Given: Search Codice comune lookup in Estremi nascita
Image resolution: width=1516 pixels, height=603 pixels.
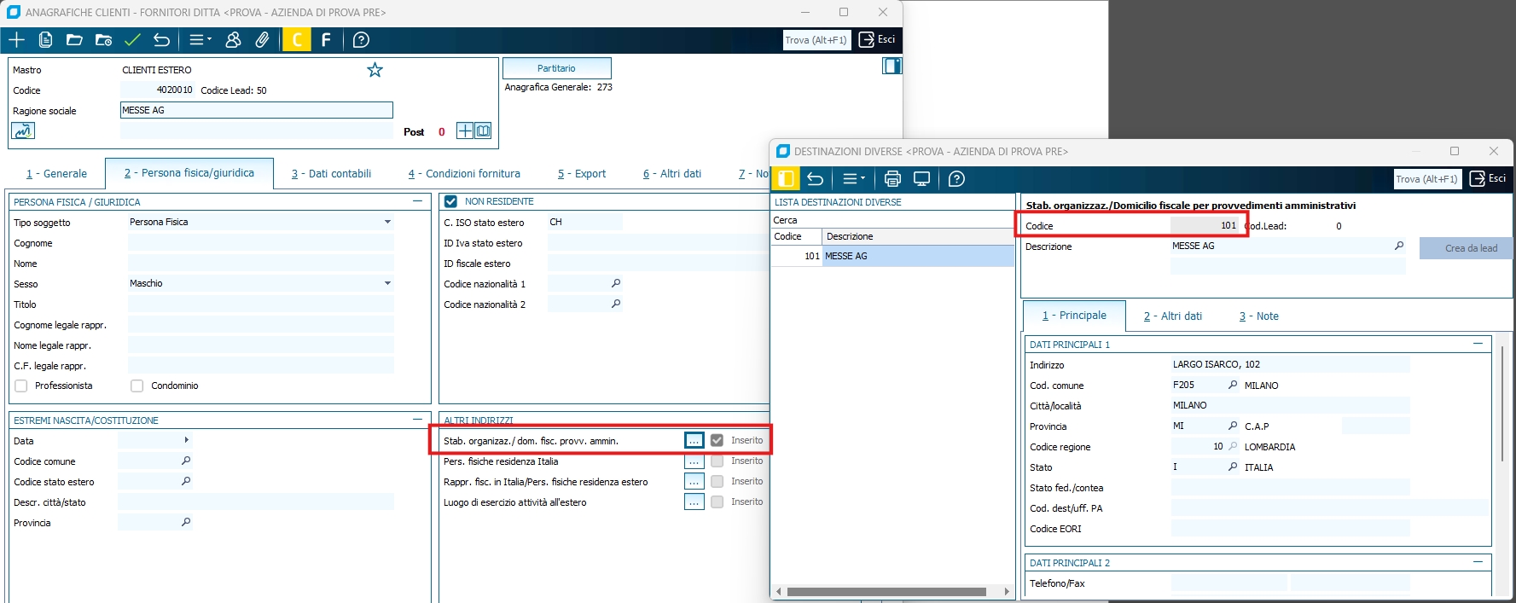Looking at the screenshot, I should click(186, 461).
